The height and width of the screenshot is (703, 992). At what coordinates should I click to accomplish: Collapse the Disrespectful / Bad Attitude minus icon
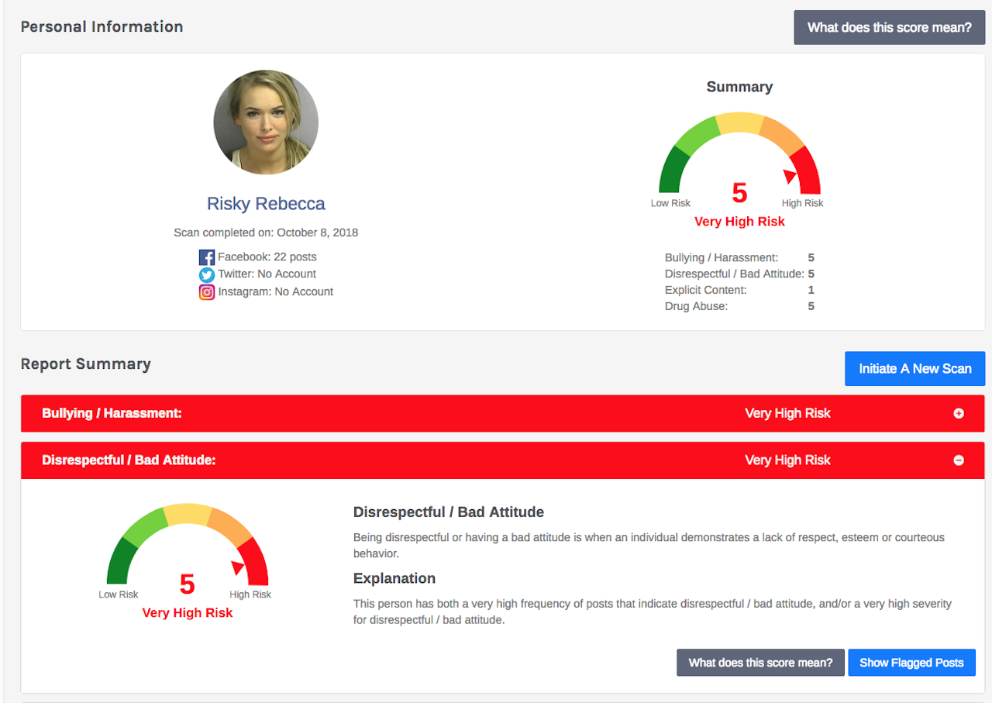click(x=959, y=460)
